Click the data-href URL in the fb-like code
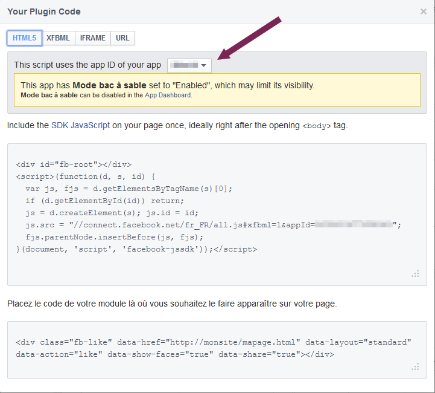The width and height of the screenshot is (435, 393). tap(232, 342)
